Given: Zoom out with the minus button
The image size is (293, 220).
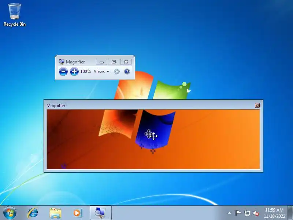Looking at the screenshot, I should [x=63, y=71].
